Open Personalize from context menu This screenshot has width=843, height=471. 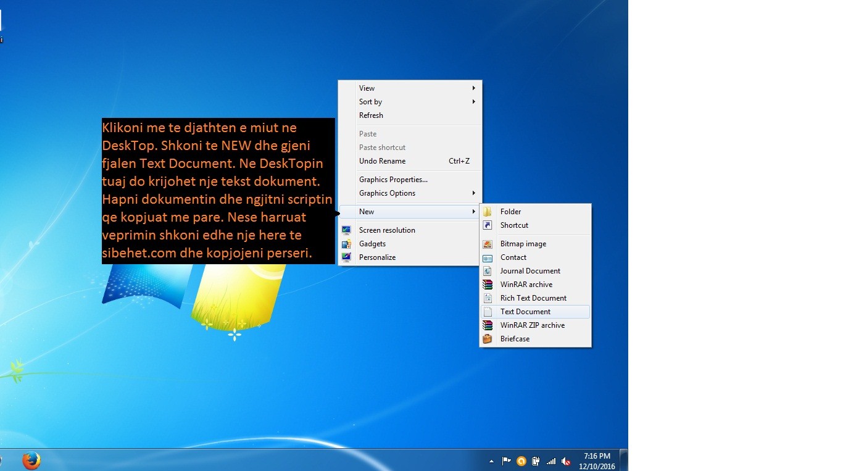coord(410,257)
